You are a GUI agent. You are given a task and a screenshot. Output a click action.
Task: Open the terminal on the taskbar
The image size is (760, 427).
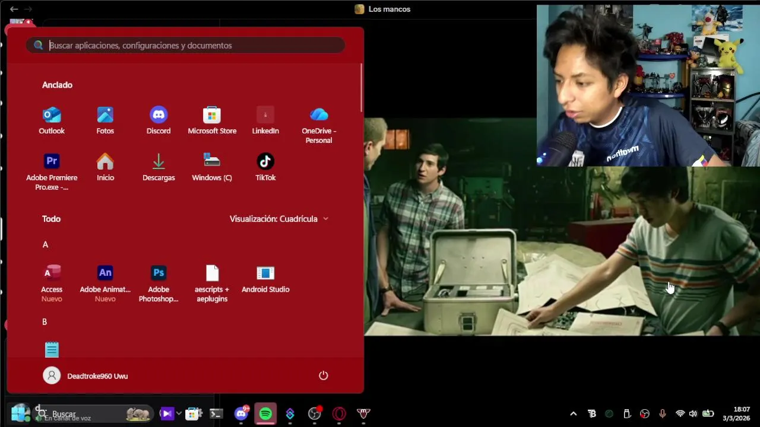pos(216,413)
